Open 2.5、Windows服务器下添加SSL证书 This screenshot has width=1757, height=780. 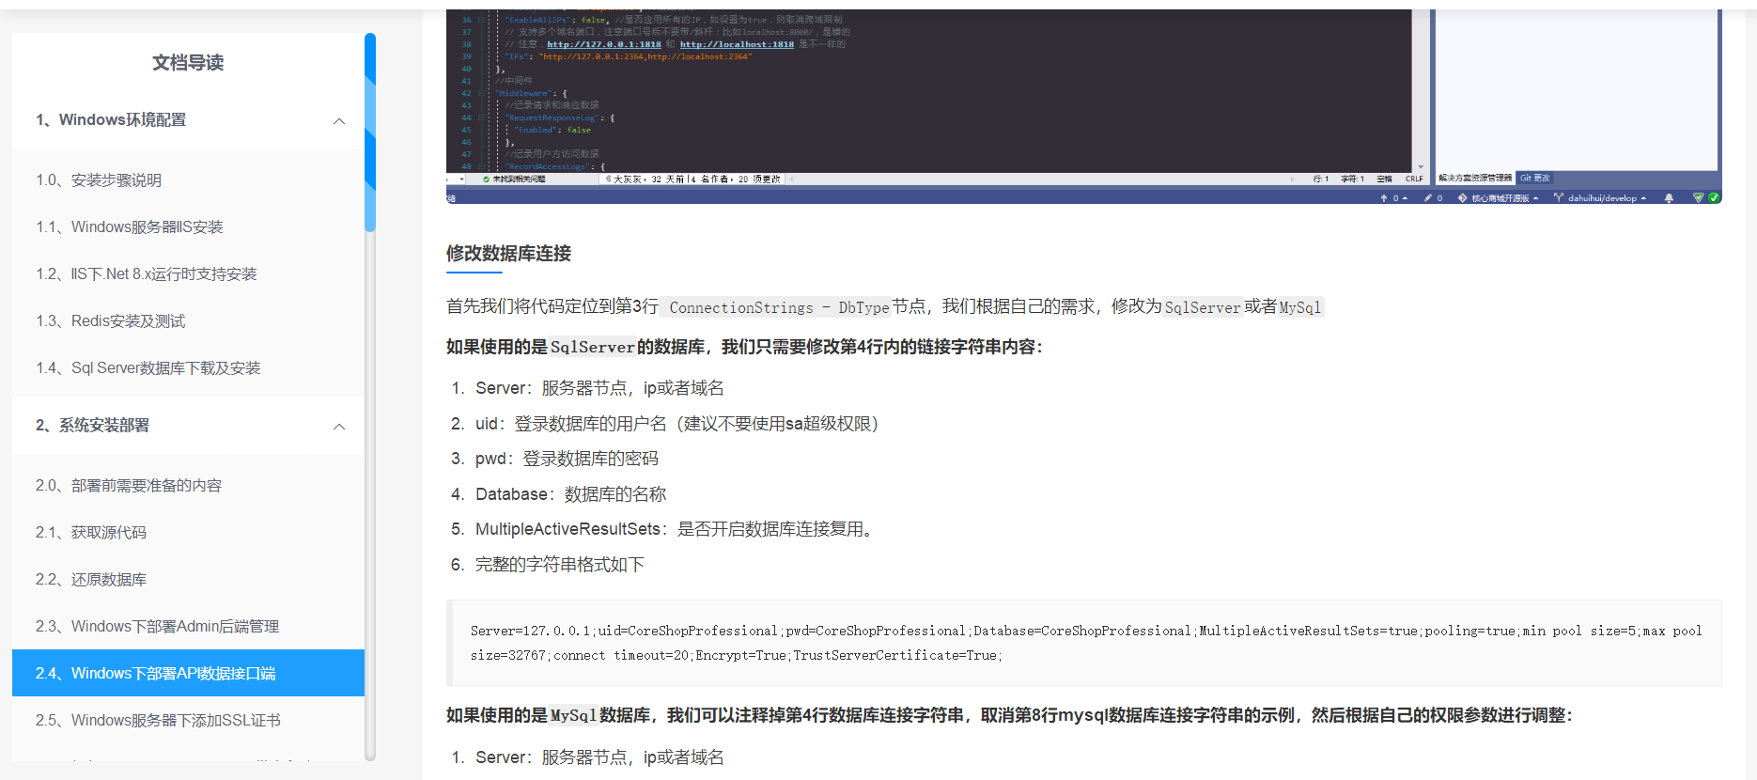tap(158, 720)
